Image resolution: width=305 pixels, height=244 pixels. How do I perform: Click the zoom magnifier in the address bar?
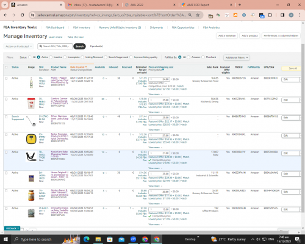click(190, 15)
